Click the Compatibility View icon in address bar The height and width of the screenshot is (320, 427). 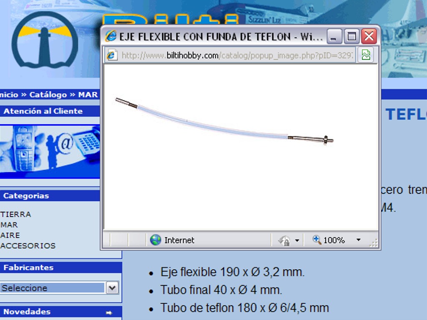point(366,55)
